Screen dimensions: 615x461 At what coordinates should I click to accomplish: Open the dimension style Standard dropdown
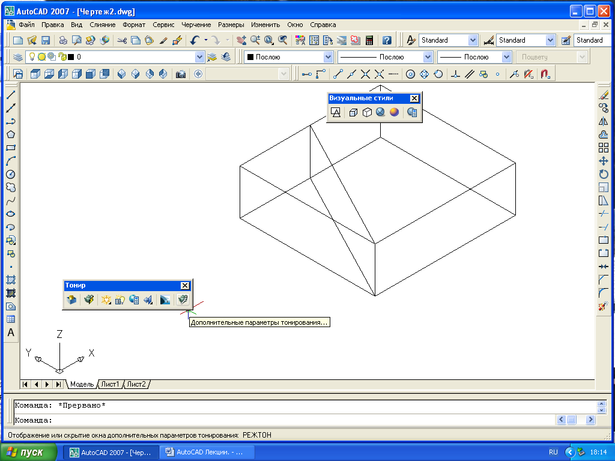(550, 40)
